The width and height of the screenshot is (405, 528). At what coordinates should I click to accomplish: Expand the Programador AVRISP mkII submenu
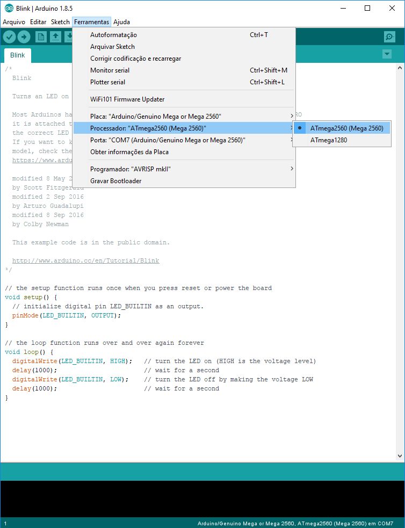tap(184, 169)
